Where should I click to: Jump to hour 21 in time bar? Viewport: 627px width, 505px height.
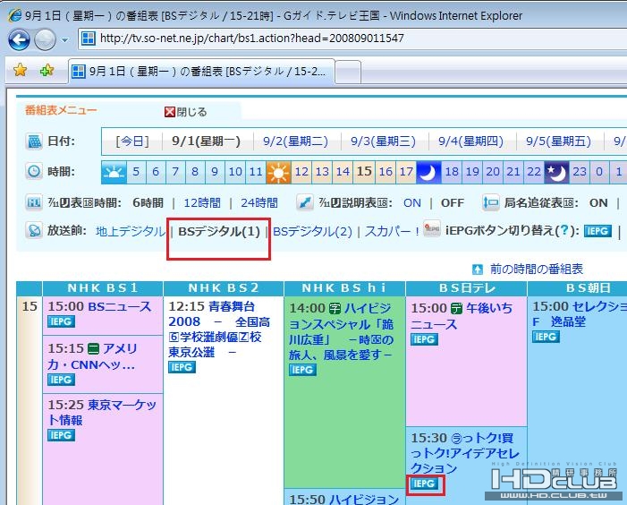tap(513, 173)
